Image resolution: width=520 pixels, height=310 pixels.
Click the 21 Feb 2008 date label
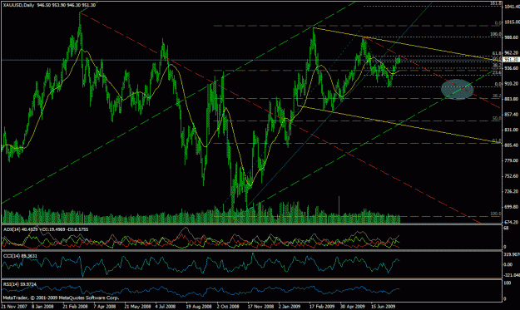[75, 307]
